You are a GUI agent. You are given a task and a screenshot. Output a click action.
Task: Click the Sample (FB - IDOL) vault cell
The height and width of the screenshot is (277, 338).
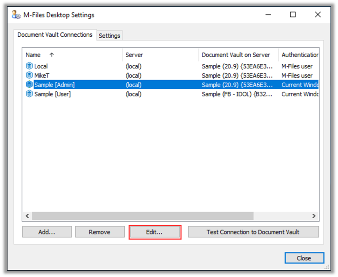coord(237,94)
